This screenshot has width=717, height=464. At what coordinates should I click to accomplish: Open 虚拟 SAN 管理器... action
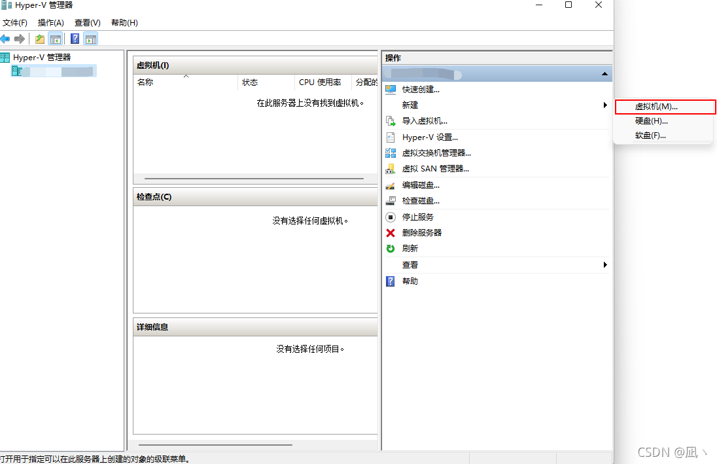click(x=435, y=169)
